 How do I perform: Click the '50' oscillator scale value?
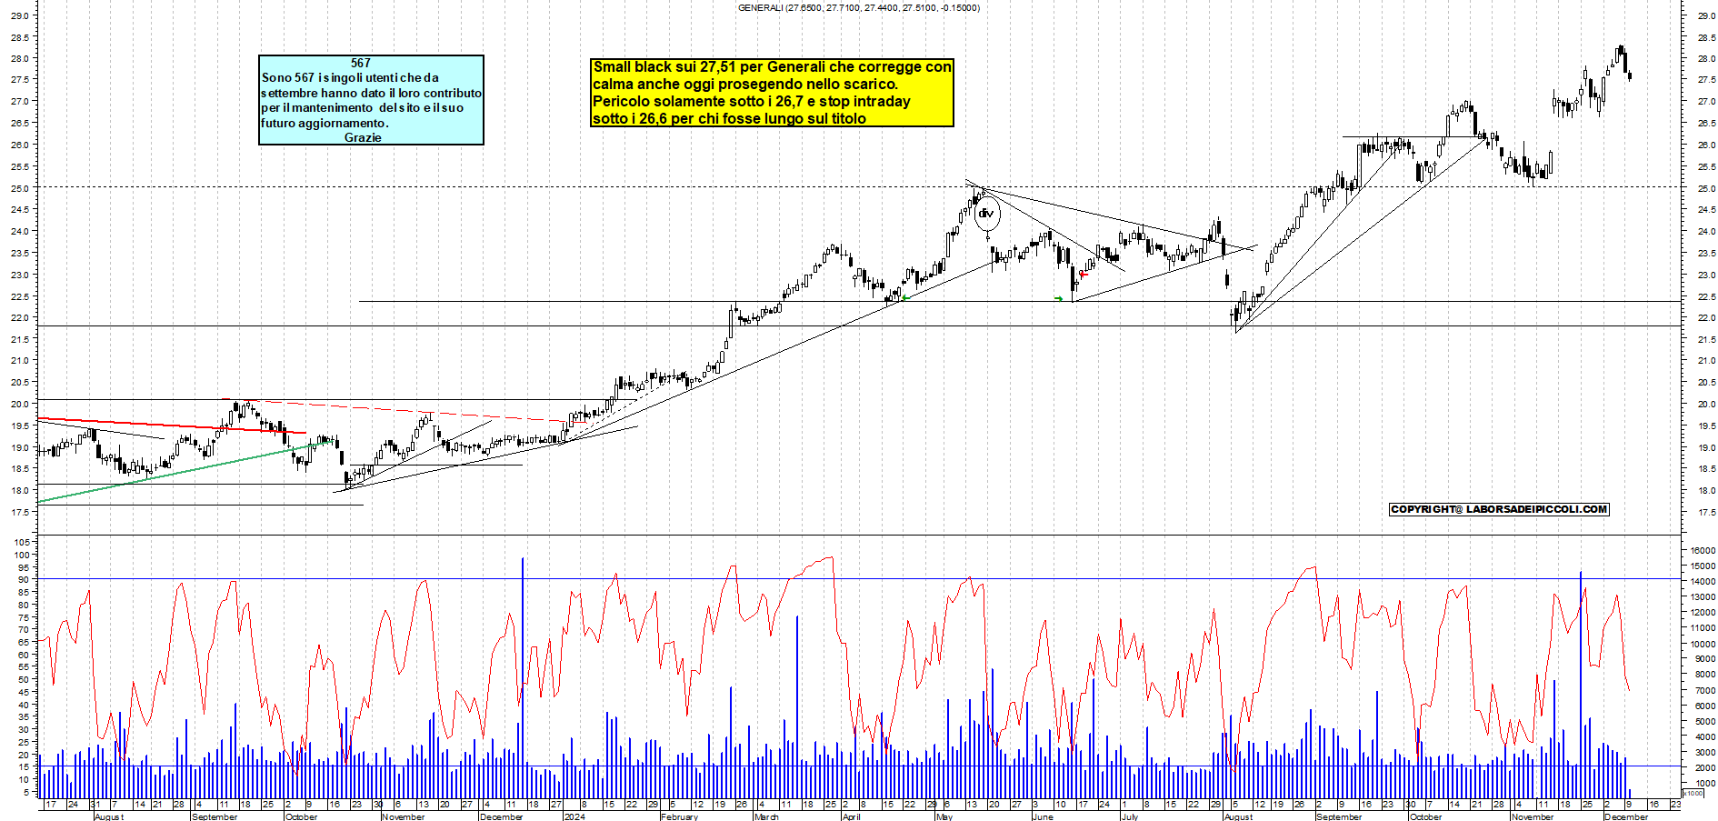point(25,679)
